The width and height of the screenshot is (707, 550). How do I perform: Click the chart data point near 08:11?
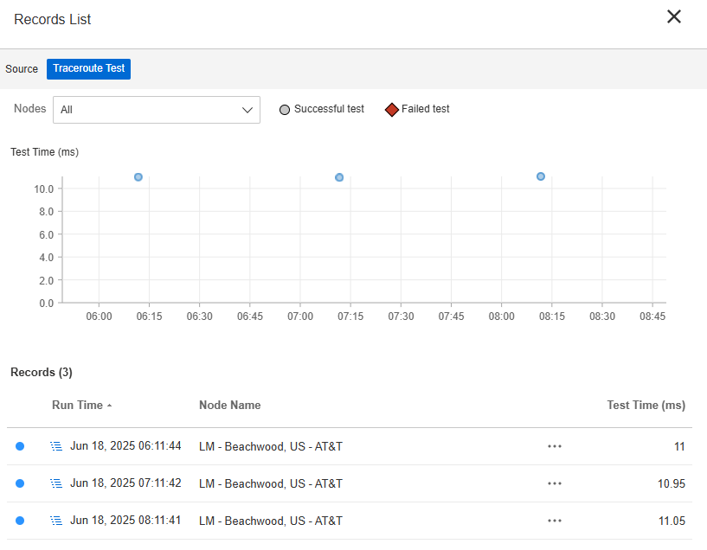point(541,176)
